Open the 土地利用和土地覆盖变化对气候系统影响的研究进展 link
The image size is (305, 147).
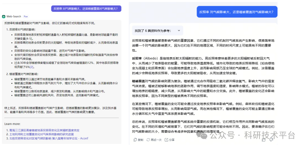[42, 134]
